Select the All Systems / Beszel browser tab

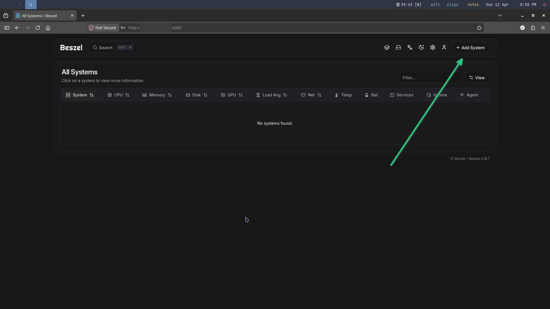45,16
